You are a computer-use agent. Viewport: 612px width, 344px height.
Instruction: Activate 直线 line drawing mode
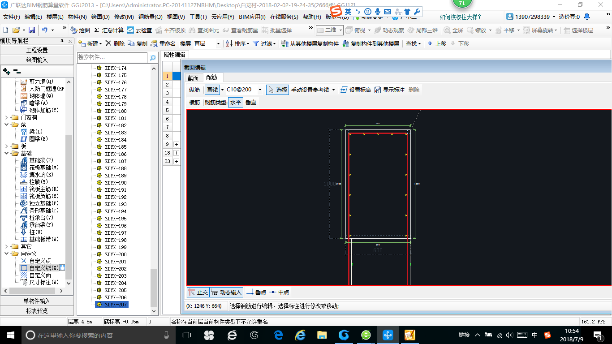coord(212,90)
